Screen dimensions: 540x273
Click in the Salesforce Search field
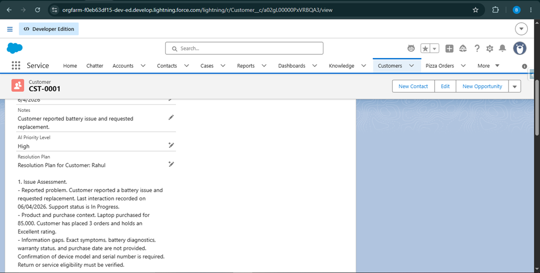click(244, 48)
